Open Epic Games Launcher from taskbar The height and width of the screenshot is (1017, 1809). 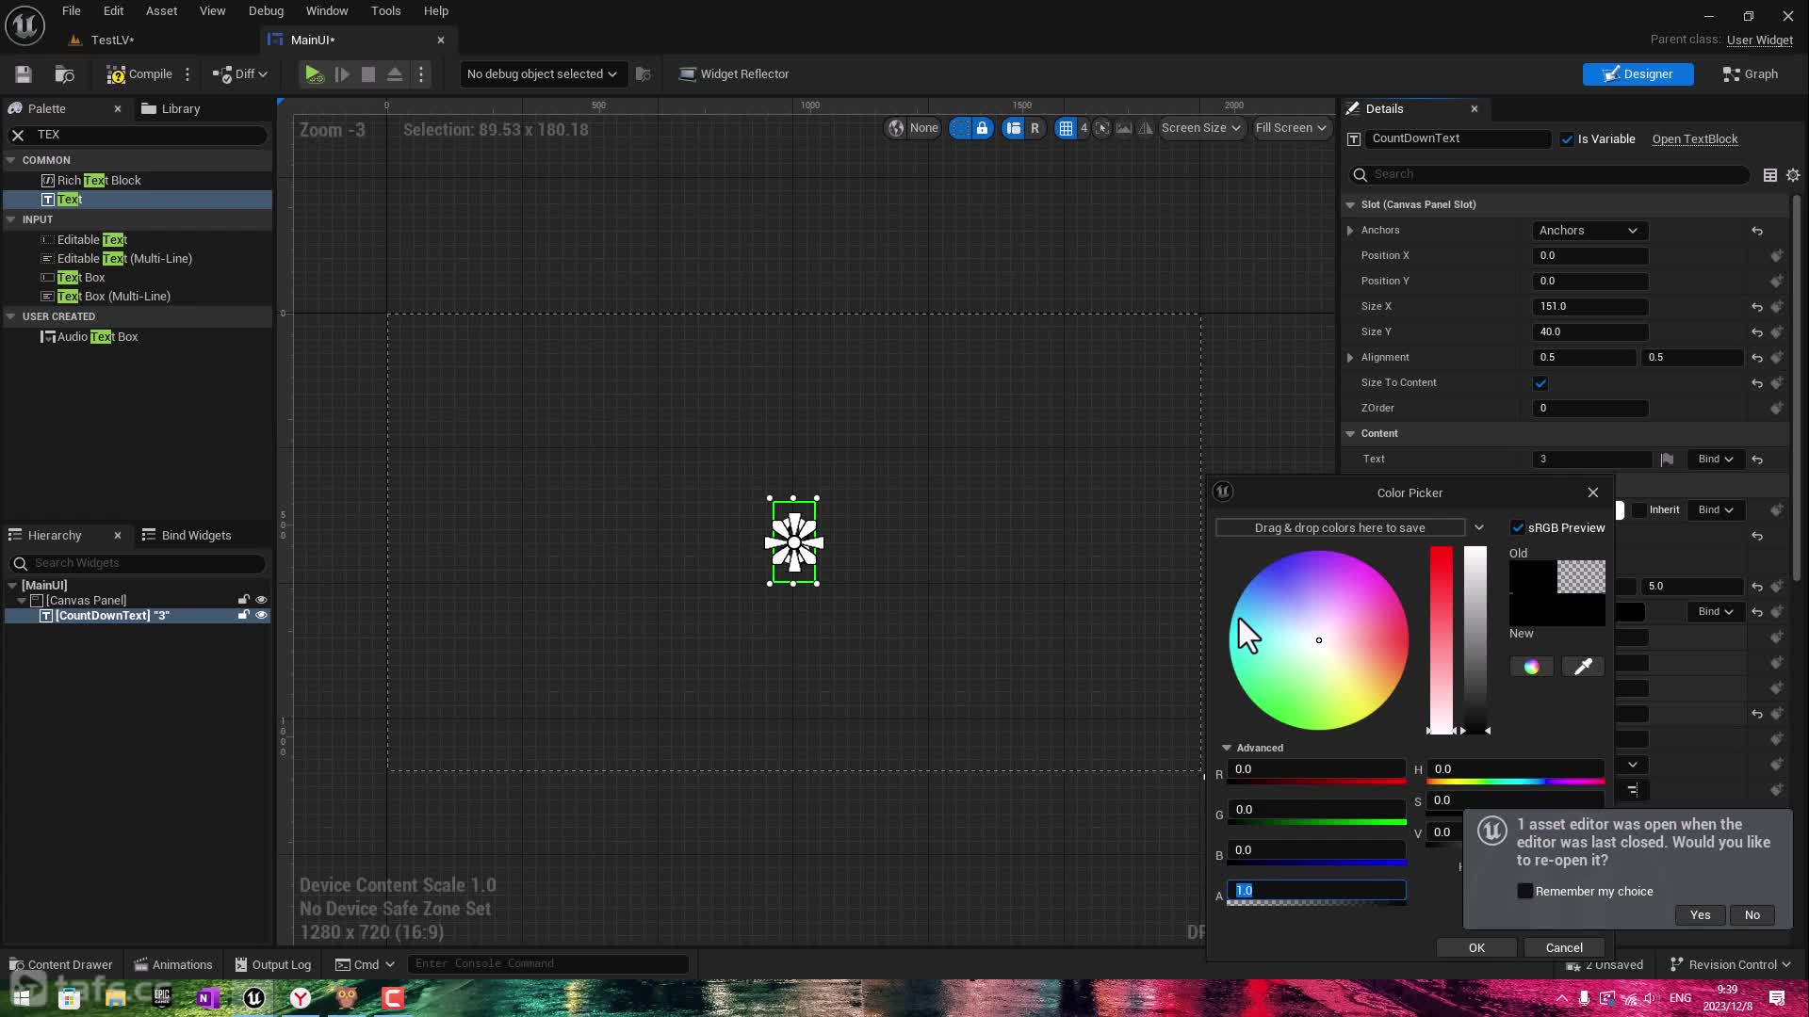pyautogui.click(x=162, y=998)
